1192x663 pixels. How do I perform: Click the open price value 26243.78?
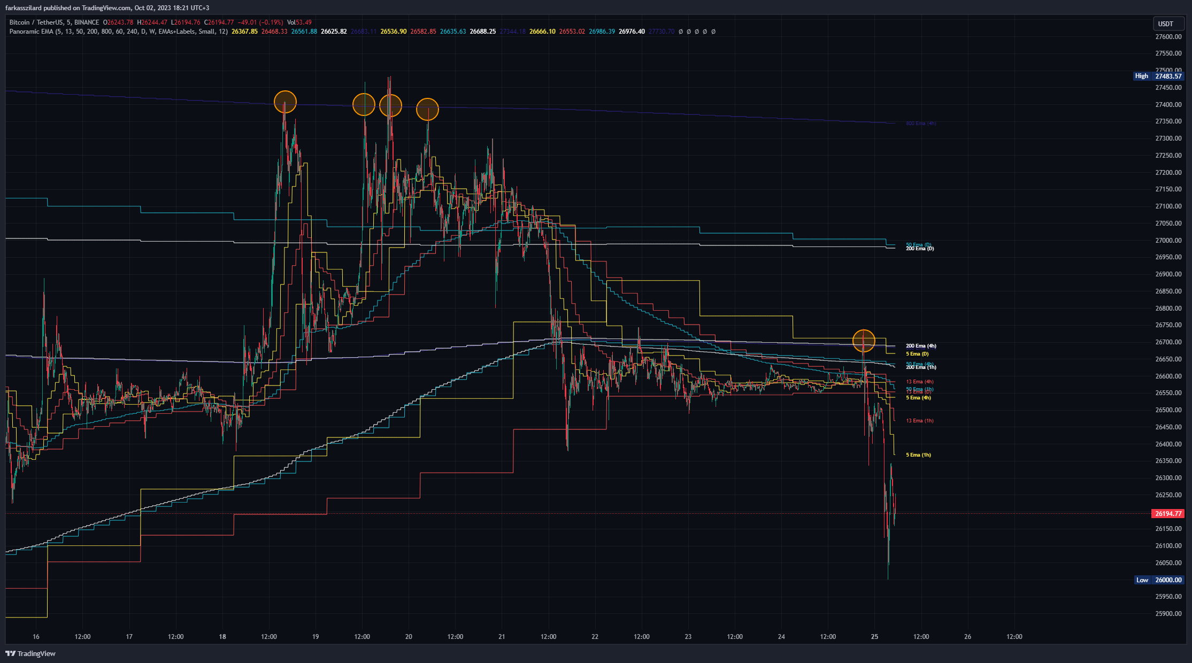coord(118,22)
